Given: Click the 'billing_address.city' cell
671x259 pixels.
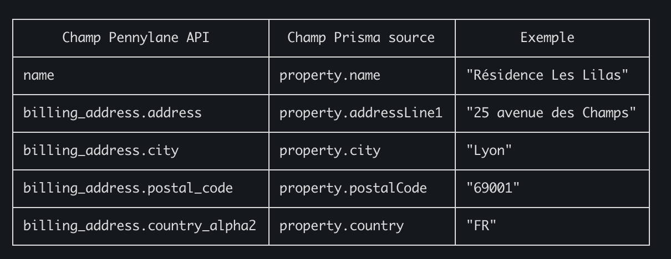Looking at the screenshot, I should click(101, 151).
